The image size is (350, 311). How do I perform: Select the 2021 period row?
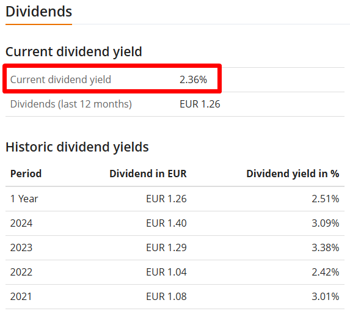(175, 297)
